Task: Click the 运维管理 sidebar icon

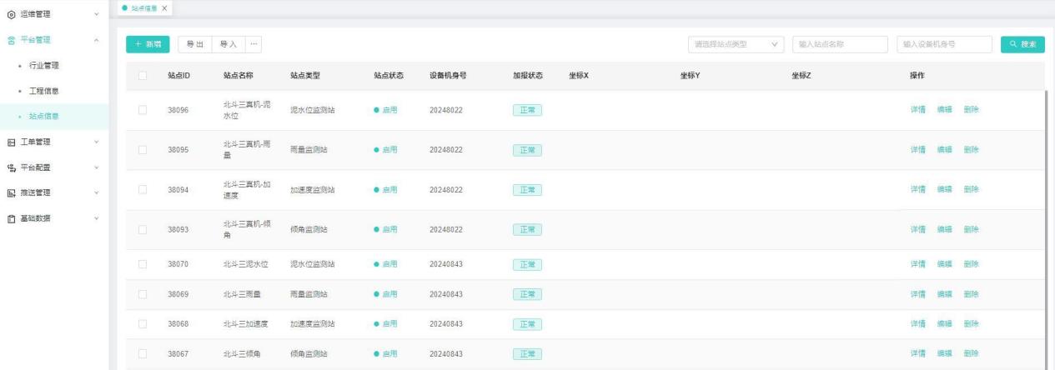Action: click(10, 13)
